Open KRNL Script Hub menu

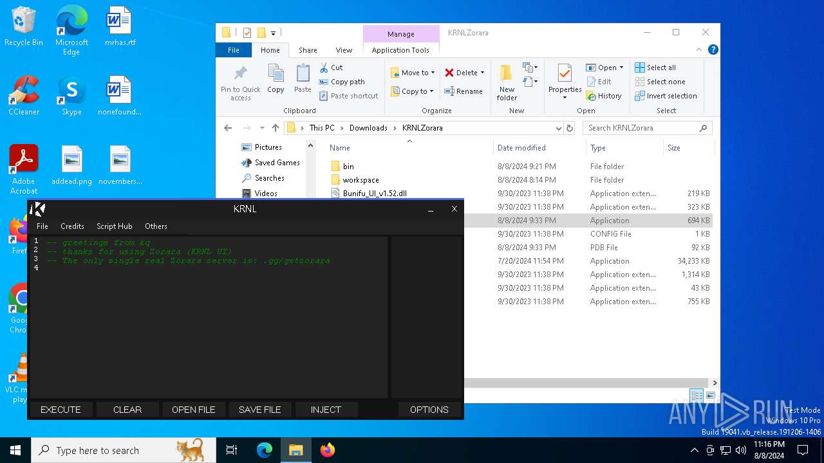(x=115, y=226)
